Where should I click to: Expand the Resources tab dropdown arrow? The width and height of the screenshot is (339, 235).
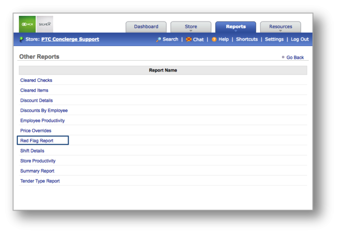point(280,31)
